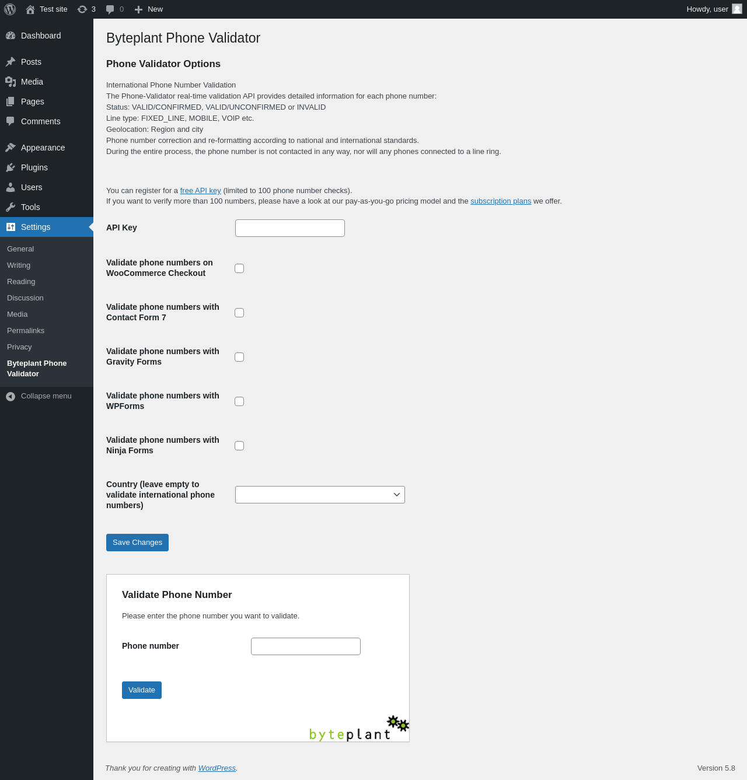Toggle the WPForms validation checkbox
Viewport: 747px width, 780px height.
[x=239, y=401]
